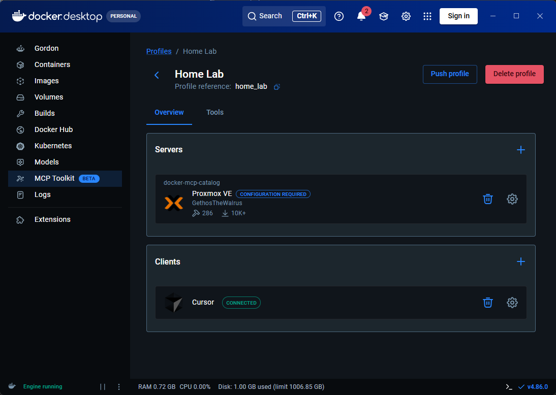Select the Proxmox VE server name
Image resolution: width=556 pixels, height=395 pixels.
click(212, 194)
